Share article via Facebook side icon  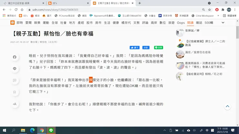click(15, 57)
